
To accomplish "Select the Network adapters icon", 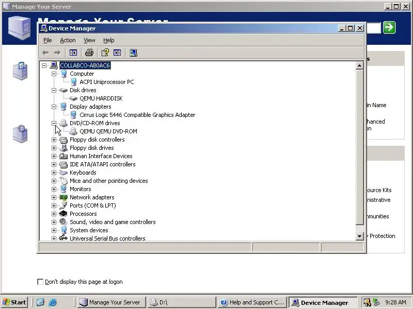I will coord(63,197).
